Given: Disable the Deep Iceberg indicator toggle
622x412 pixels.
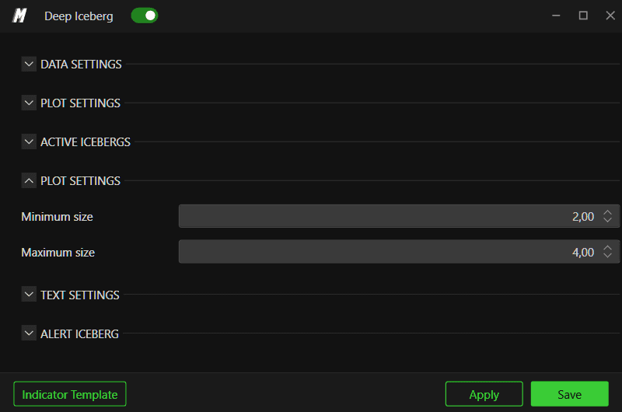Looking at the screenshot, I should click(145, 16).
